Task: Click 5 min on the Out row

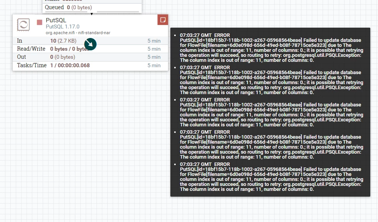Action: click(154, 57)
